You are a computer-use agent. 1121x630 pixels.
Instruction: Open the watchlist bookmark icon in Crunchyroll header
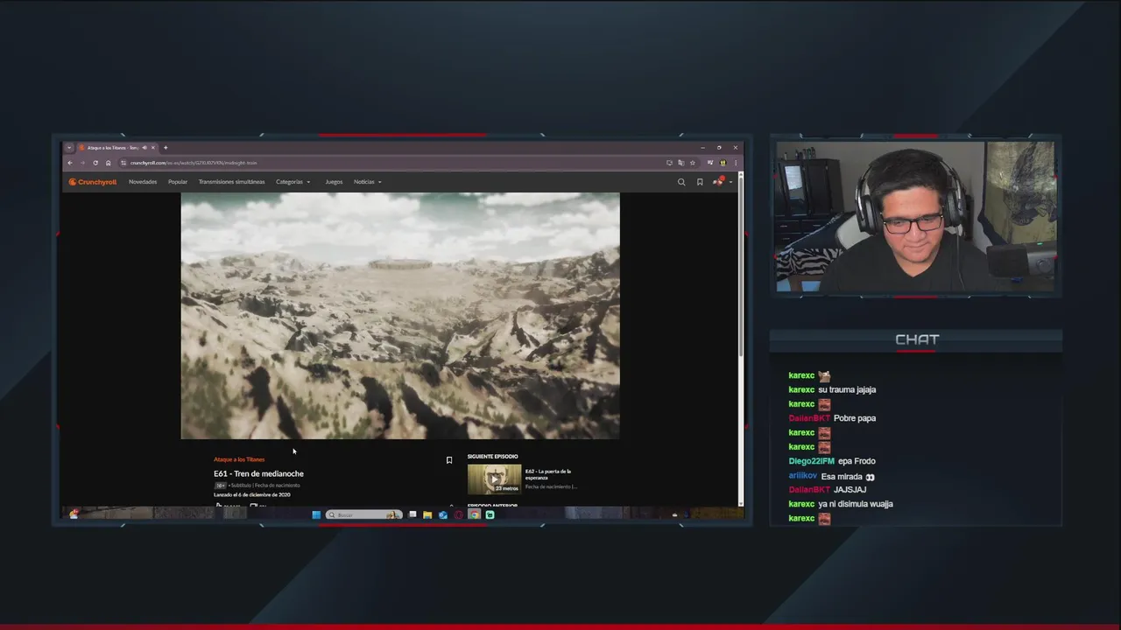coord(700,182)
